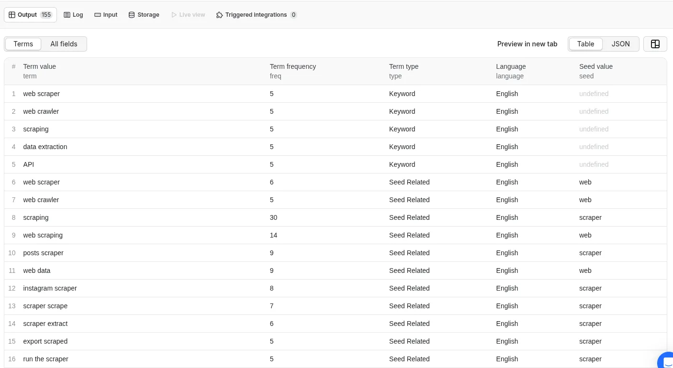
Task: Switch output display to JSON
Action: click(x=620, y=43)
